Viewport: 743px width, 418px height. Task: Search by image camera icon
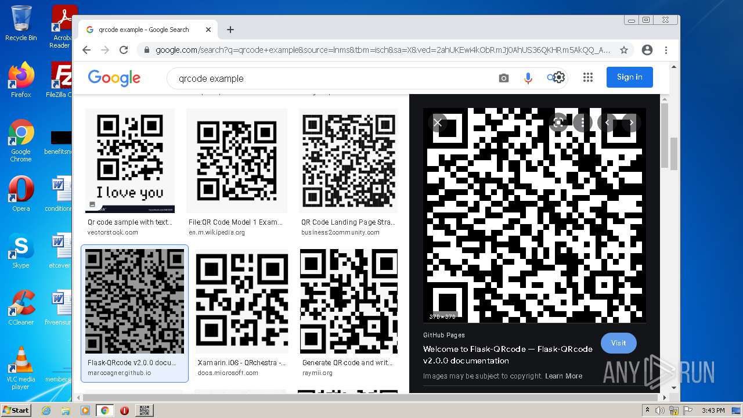504,78
